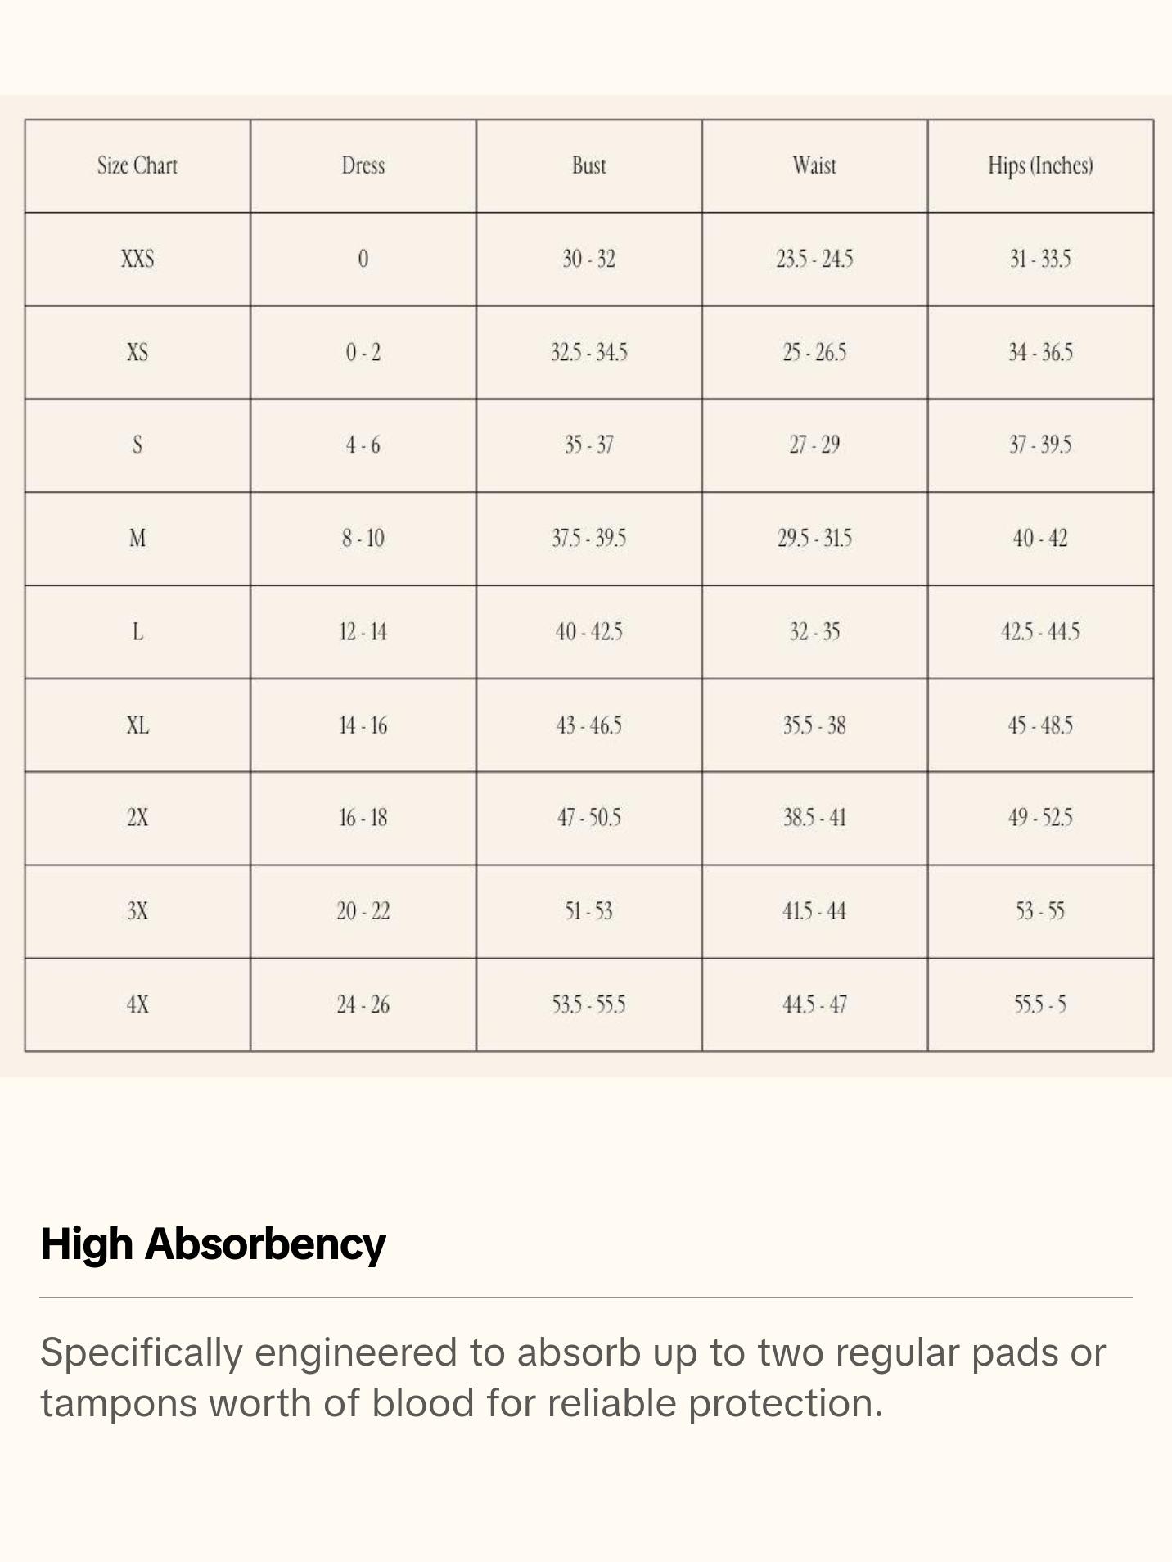This screenshot has height=1562, width=1172.
Task: Click the Hips (Inches) column header
Action: [1040, 166]
